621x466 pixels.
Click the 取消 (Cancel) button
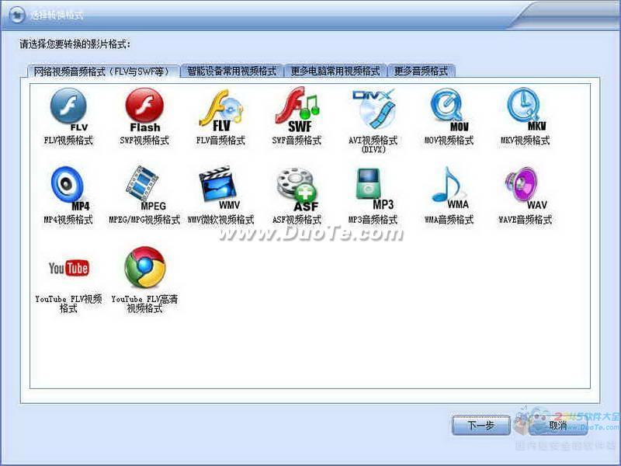point(558,425)
